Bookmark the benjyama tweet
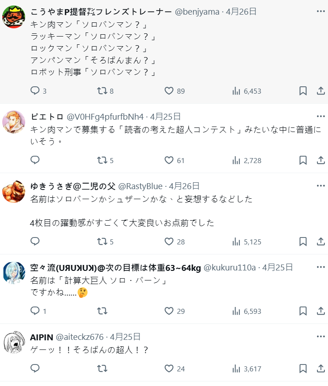Image resolution: width=328 pixels, height=386 pixels. point(303,91)
